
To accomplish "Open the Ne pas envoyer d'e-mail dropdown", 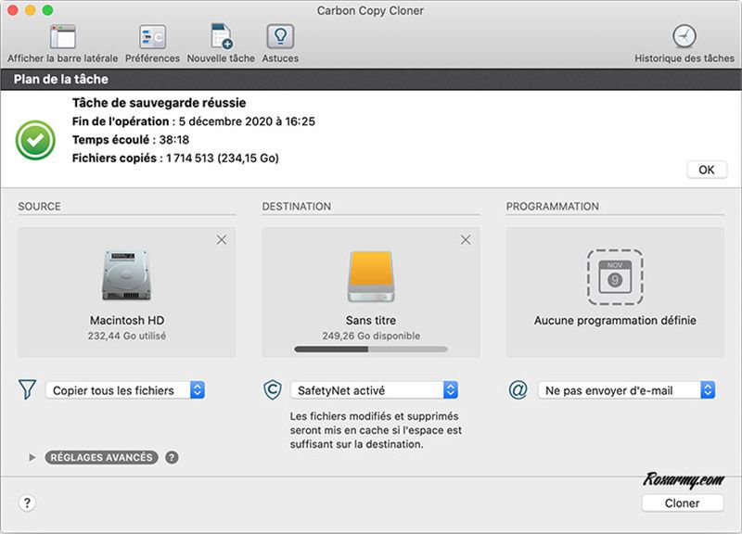I will (626, 390).
